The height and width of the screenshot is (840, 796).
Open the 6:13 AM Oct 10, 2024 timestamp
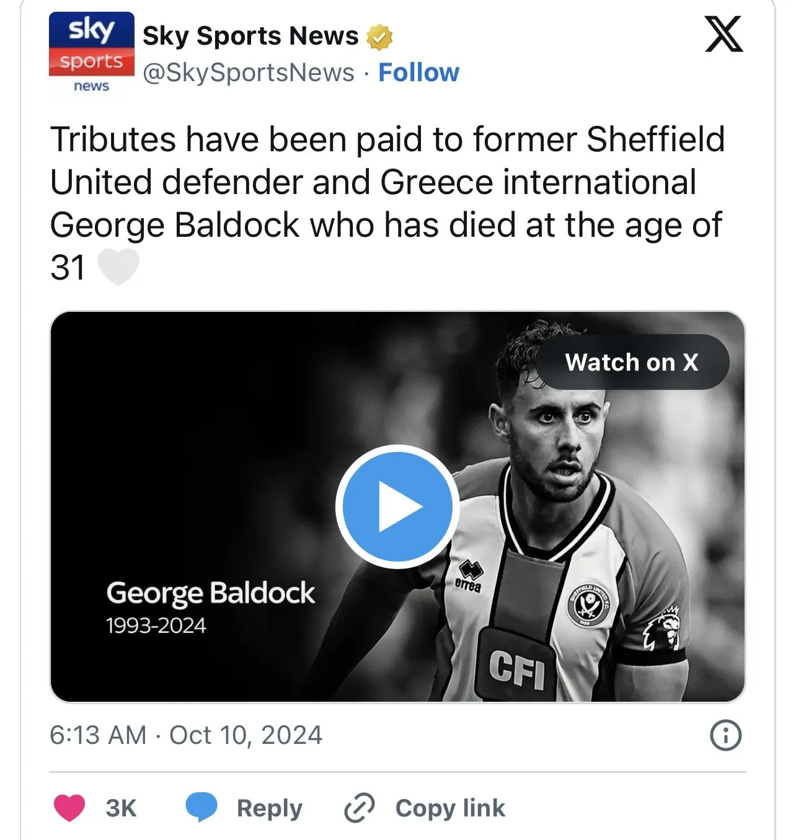pyautogui.click(x=186, y=735)
